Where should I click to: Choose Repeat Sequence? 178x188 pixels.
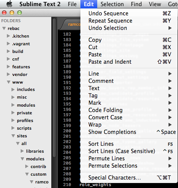click(129, 21)
